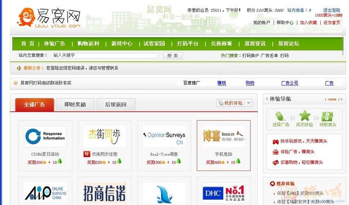Screen dimensions: 349x205
Task: Click the speaker icon beside 易窝网打码高级群
Action: tap(15, 83)
